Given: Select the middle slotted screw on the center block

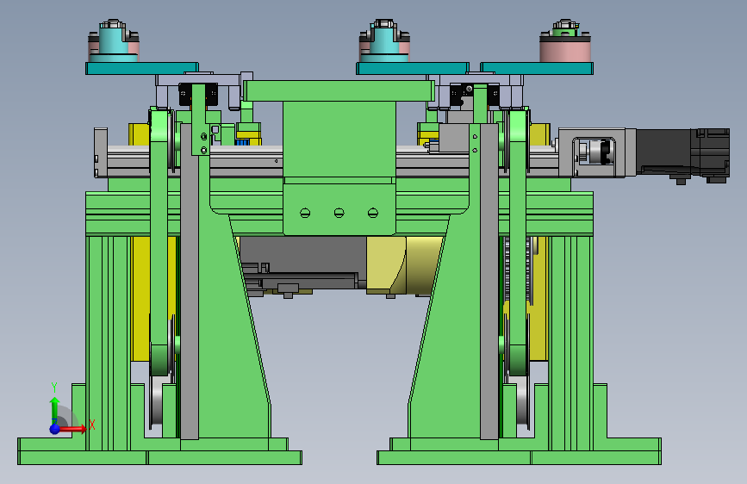Looking at the screenshot, I should pos(339,213).
